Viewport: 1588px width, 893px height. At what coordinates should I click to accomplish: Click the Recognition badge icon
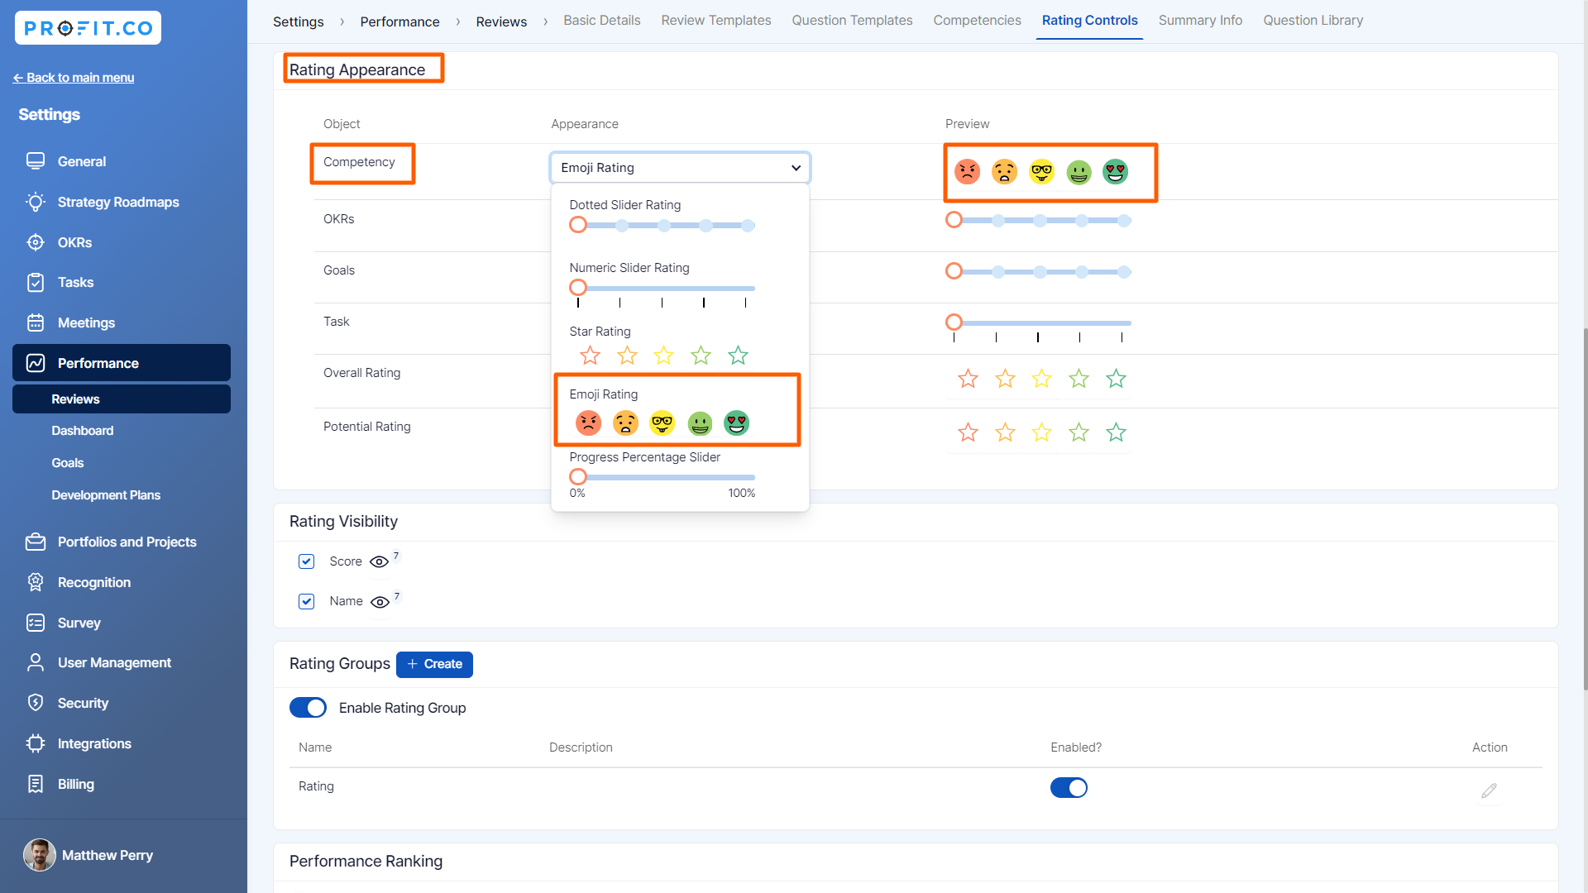pos(36,582)
